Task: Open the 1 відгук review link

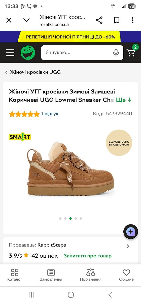Action: point(50,114)
